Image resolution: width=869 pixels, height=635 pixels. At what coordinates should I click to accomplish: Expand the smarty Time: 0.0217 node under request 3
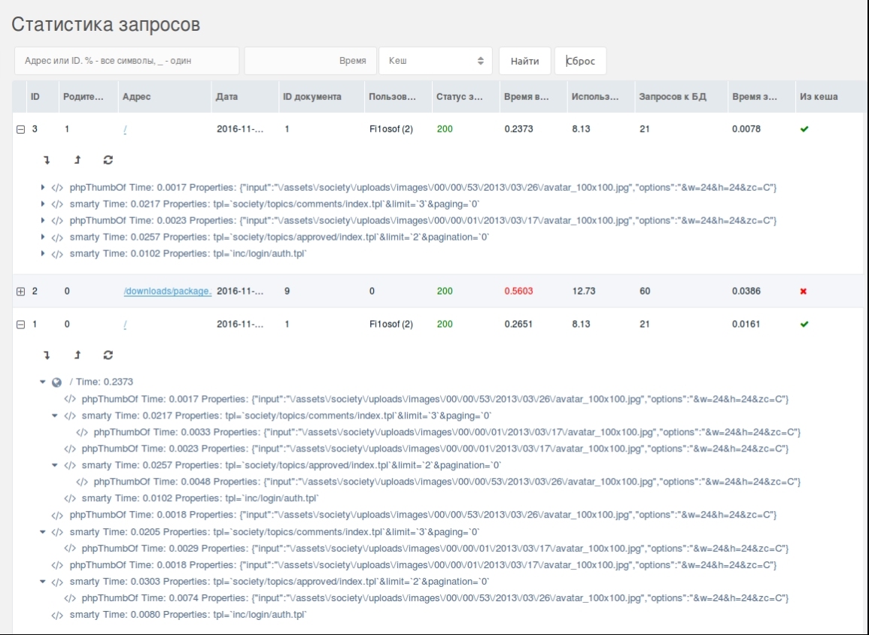tap(44, 204)
